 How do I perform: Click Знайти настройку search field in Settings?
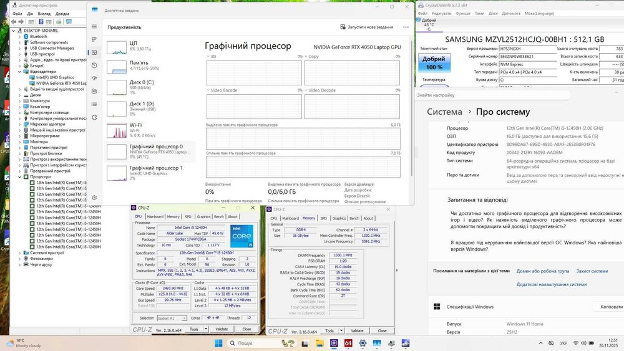(493, 95)
